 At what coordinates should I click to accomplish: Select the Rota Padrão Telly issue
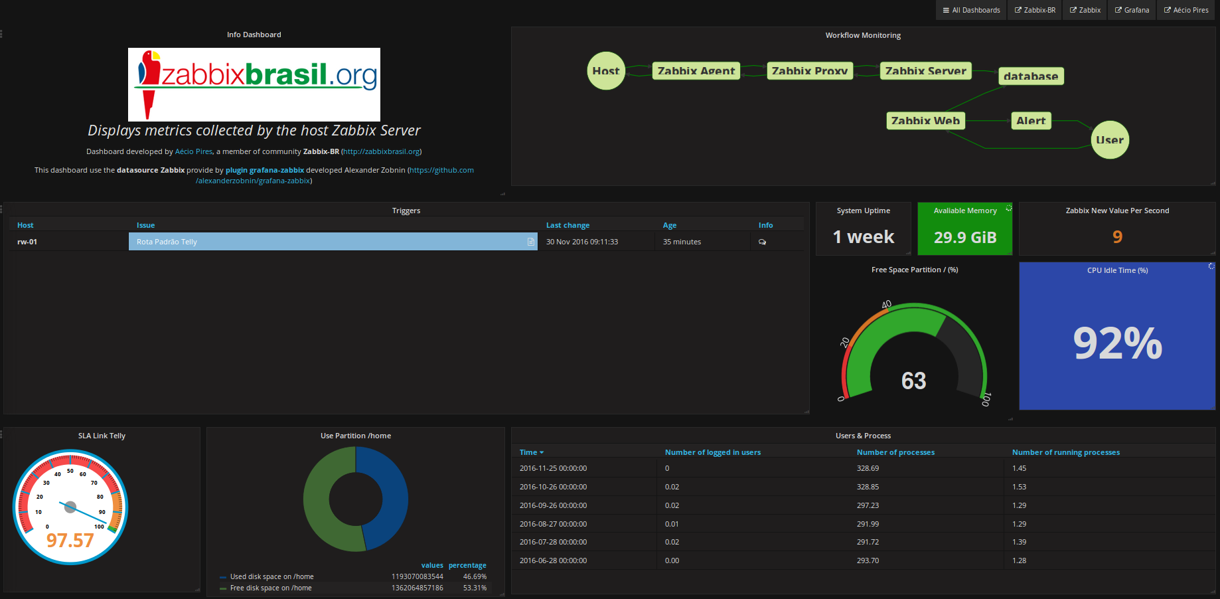[167, 242]
